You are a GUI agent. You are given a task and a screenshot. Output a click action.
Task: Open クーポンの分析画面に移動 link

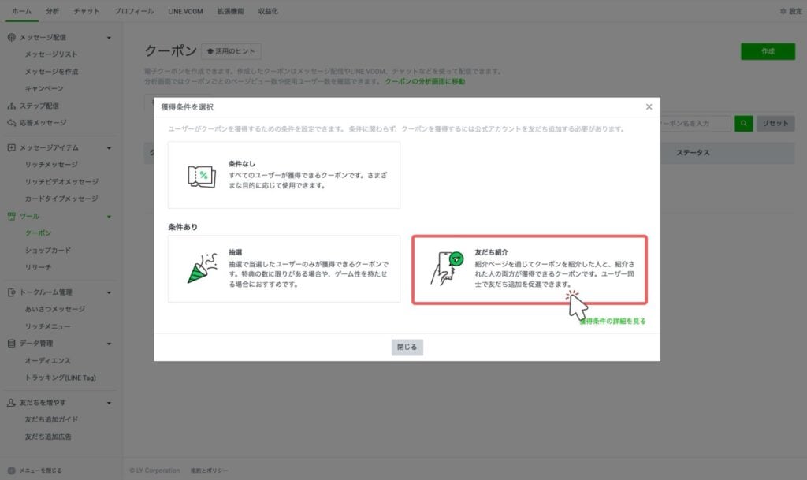[425, 81]
